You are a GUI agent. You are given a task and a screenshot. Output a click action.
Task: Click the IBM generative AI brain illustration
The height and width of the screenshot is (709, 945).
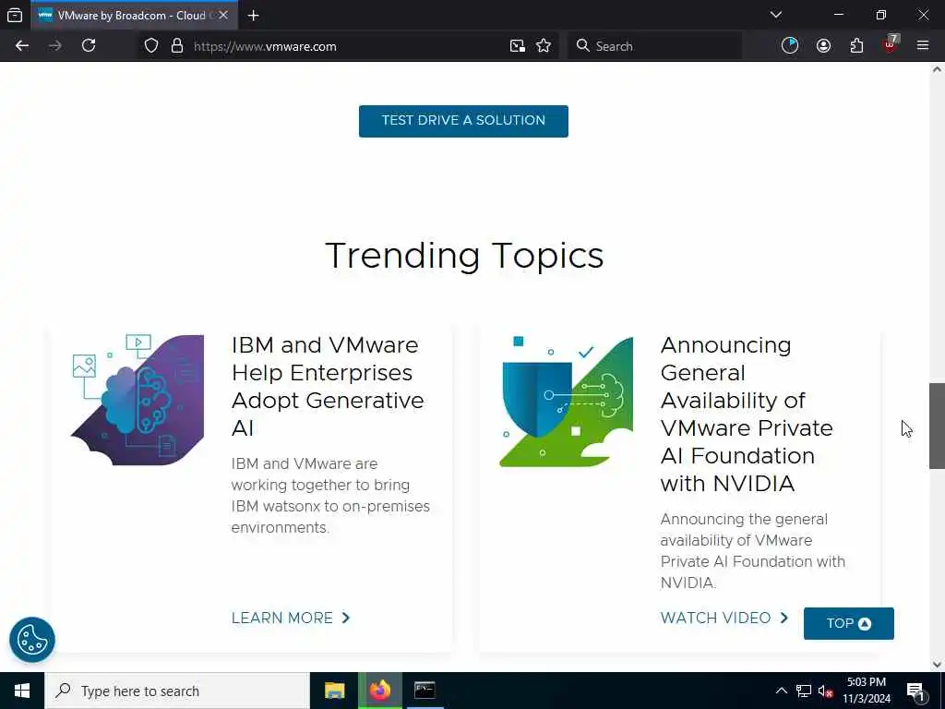(x=138, y=400)
